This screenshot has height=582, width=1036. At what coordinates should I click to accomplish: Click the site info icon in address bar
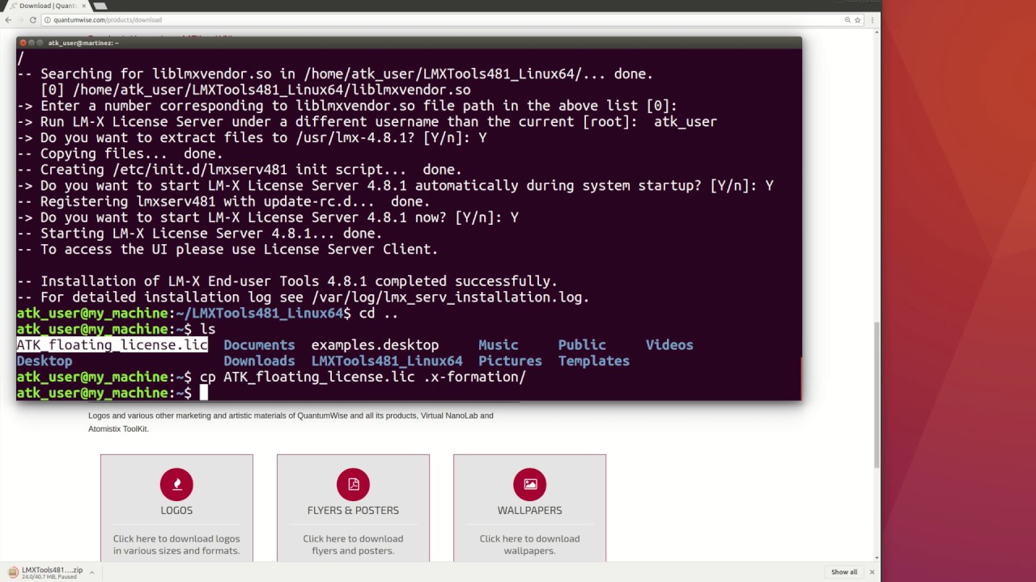click(x=49, y=19)
